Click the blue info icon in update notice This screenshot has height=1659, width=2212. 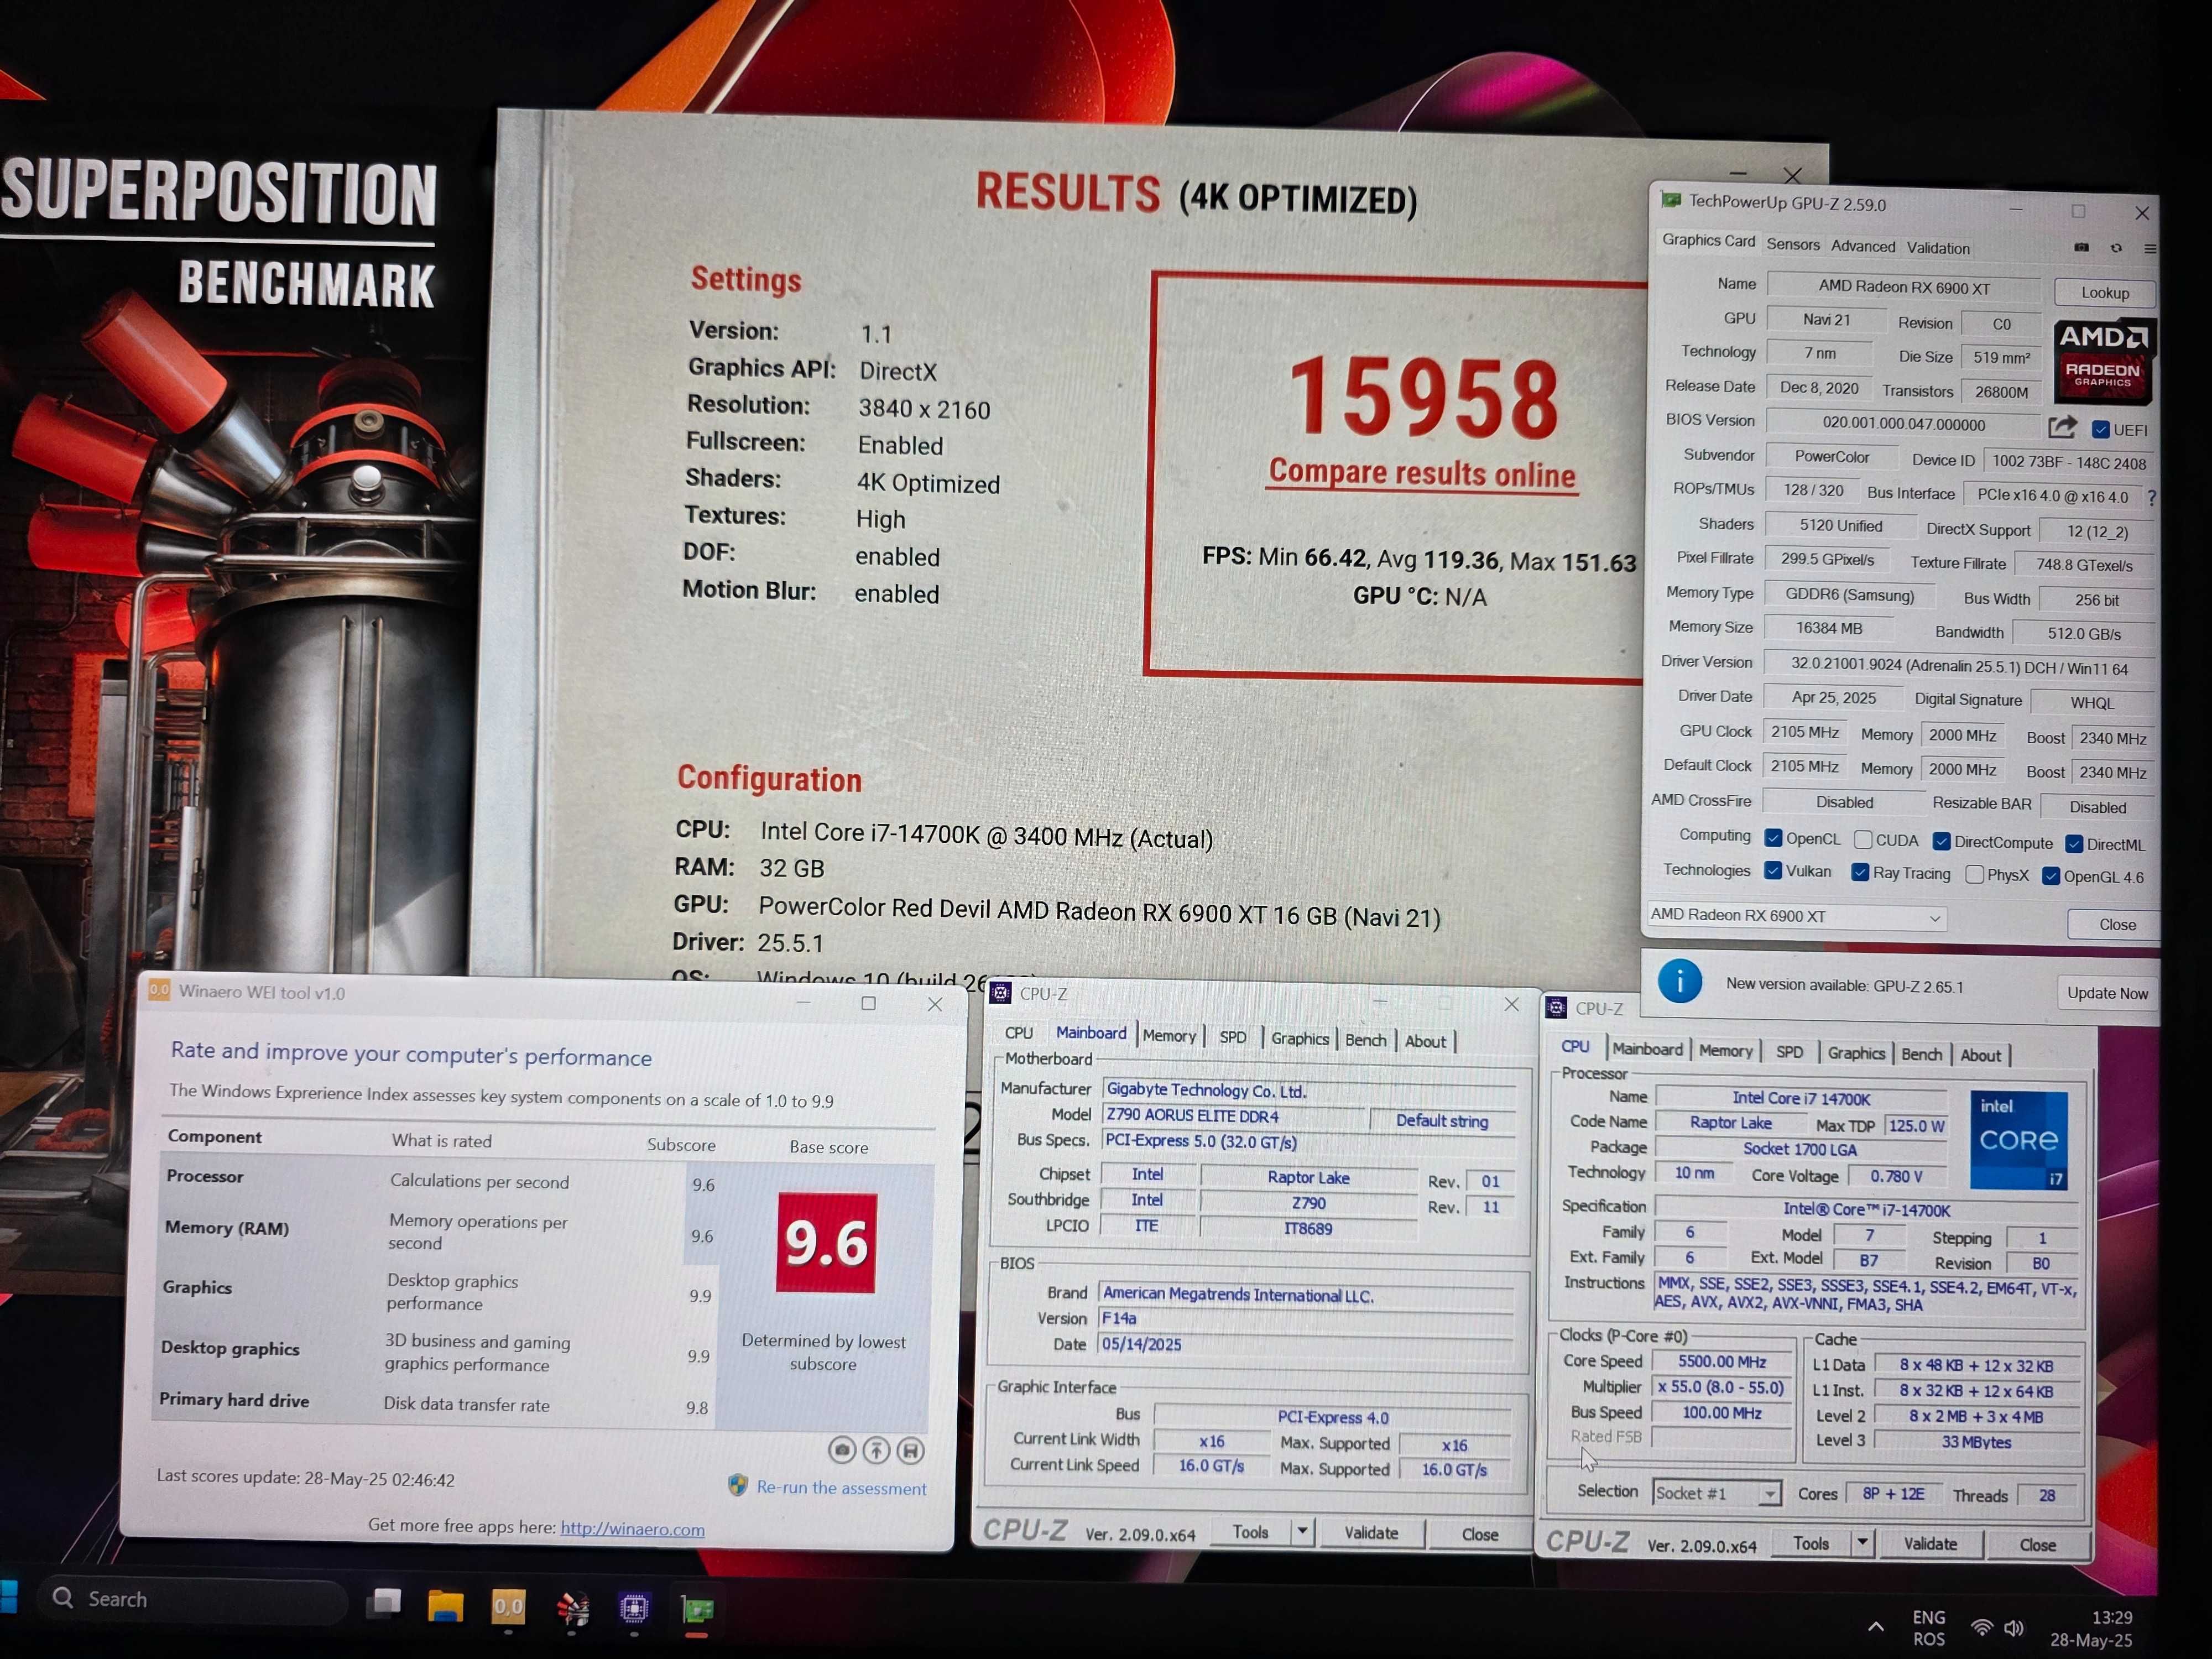[x=1680, y=981]
